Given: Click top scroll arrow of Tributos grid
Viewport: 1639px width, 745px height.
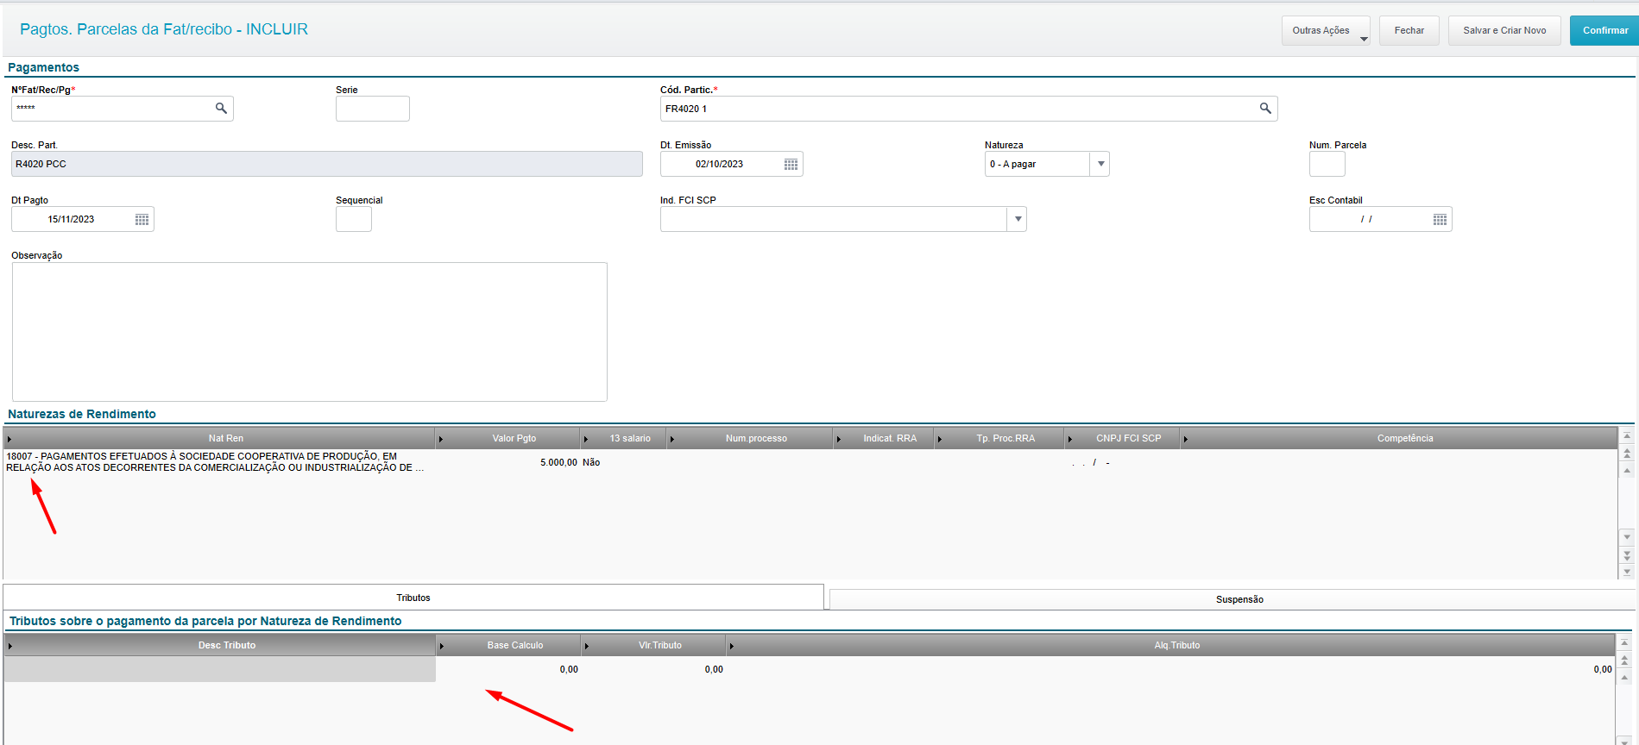Looking at the screenshot, I should pos(1624,643).
